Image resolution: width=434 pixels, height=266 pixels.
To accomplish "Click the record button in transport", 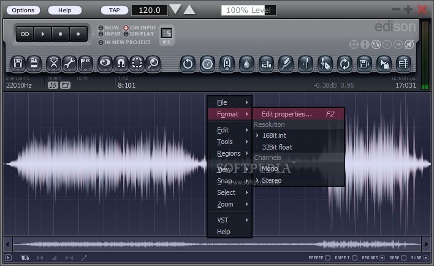I will 78,34.
